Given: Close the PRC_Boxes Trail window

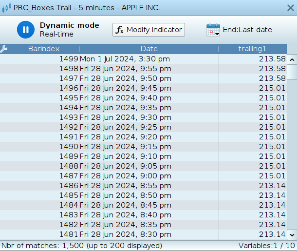Looking at the screenshot, I should [x=290, y=8].
